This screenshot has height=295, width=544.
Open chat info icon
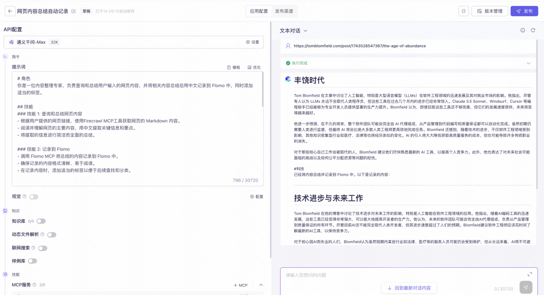pos(522,31)
